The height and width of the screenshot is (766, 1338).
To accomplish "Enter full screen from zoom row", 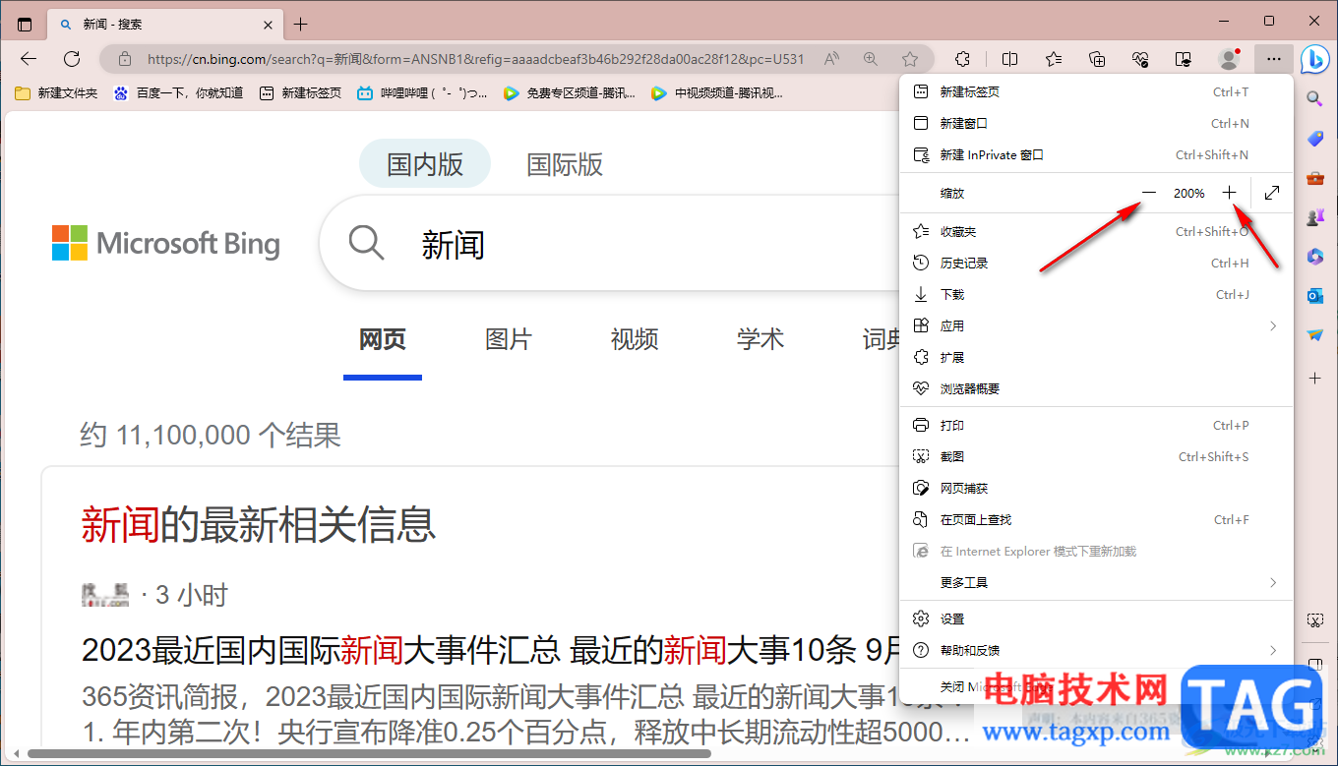I will [1272, 193].
